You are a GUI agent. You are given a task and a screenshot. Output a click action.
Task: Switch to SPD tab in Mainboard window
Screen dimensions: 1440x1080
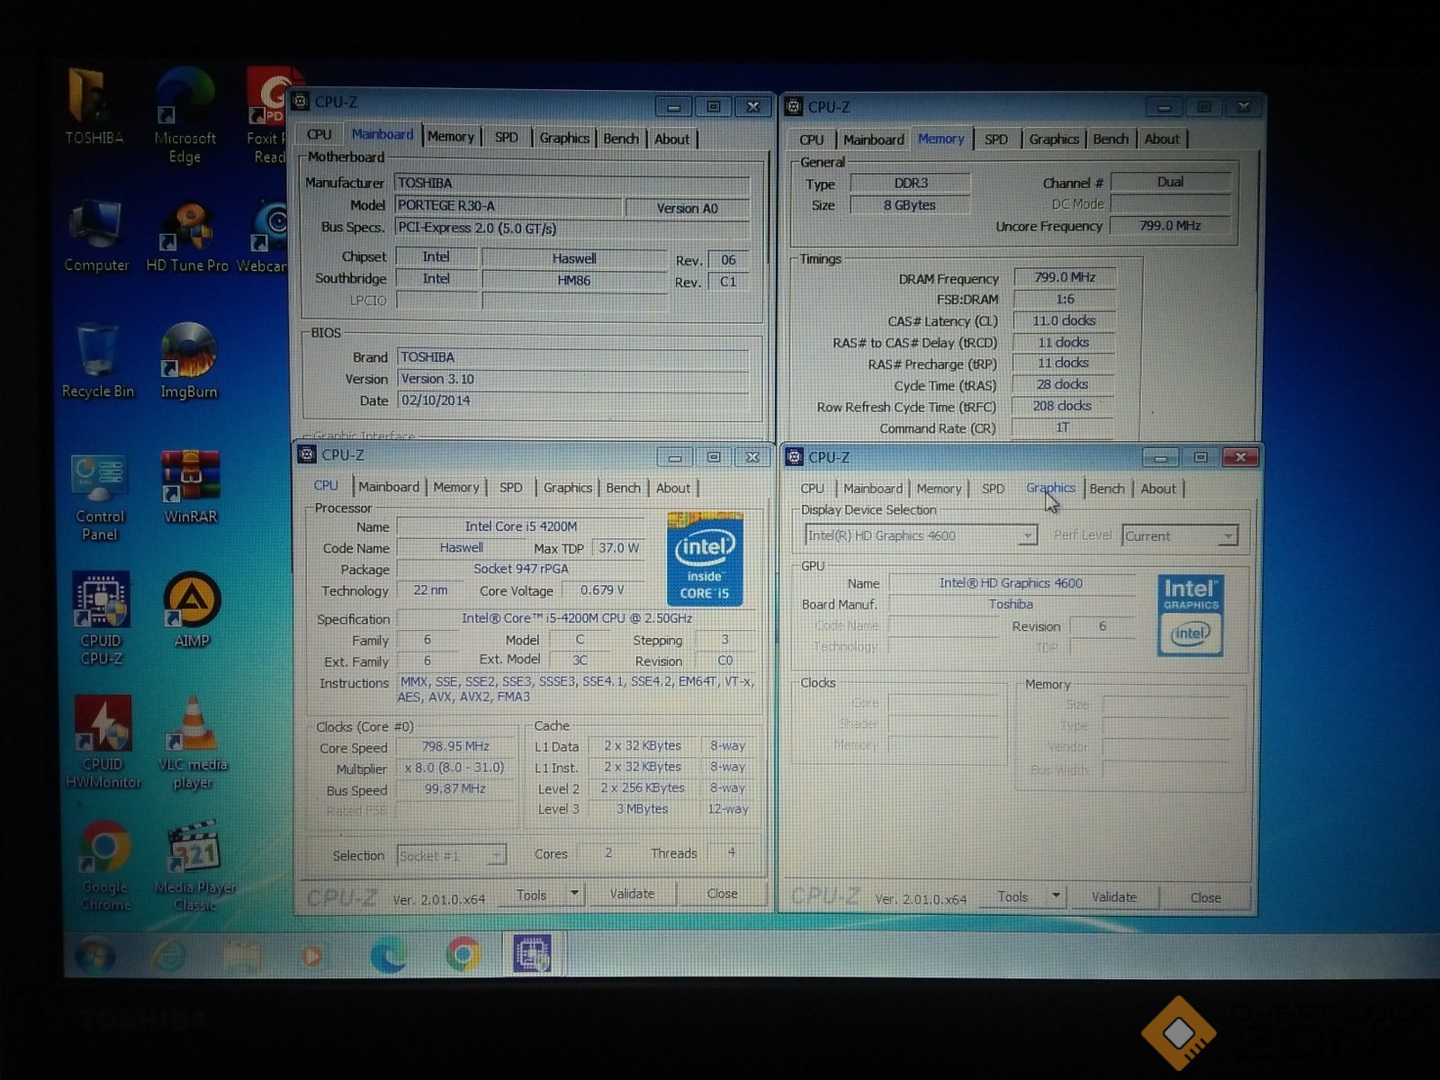point(507,138)
